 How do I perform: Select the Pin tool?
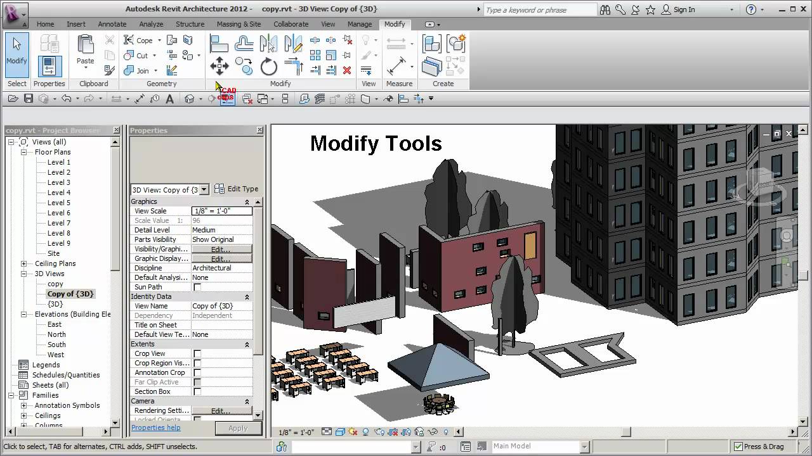pyautogui.click(x=346, y=54)
